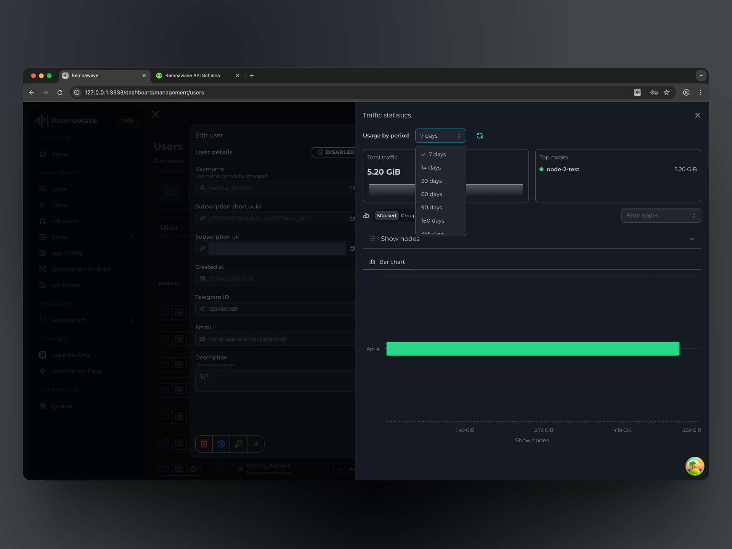Open Inbounds in the sidebar
Image resolution: width=732 pixels, height=549 pixels.
coord(64,221)
